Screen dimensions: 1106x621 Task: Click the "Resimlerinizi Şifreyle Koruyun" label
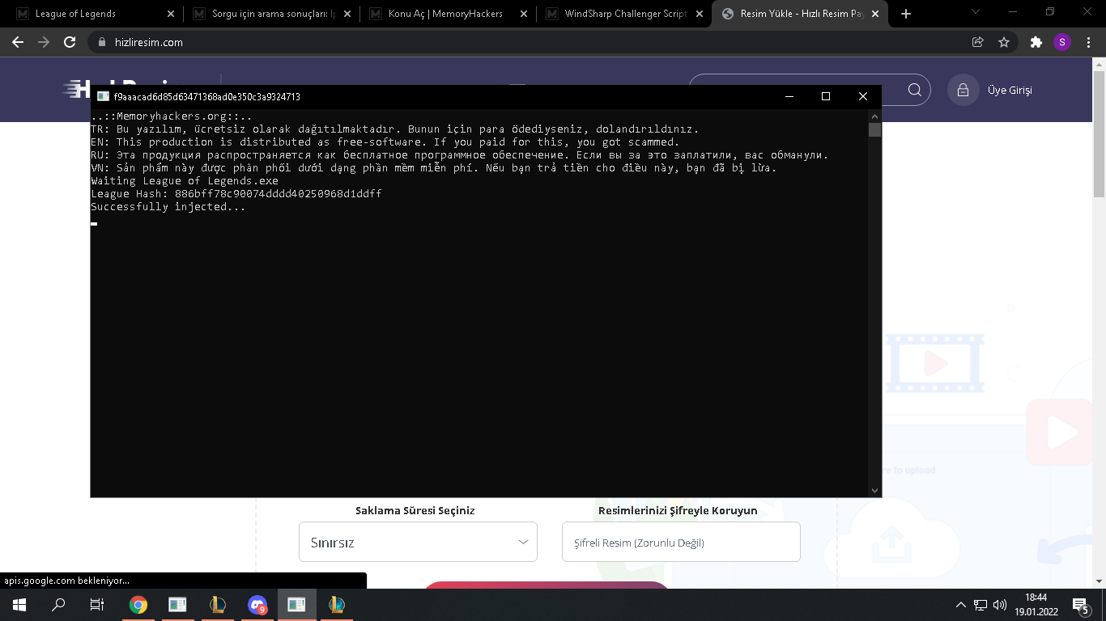pyautogui.click(x=678, y=510)
